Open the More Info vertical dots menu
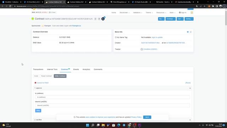 (191, 32)
